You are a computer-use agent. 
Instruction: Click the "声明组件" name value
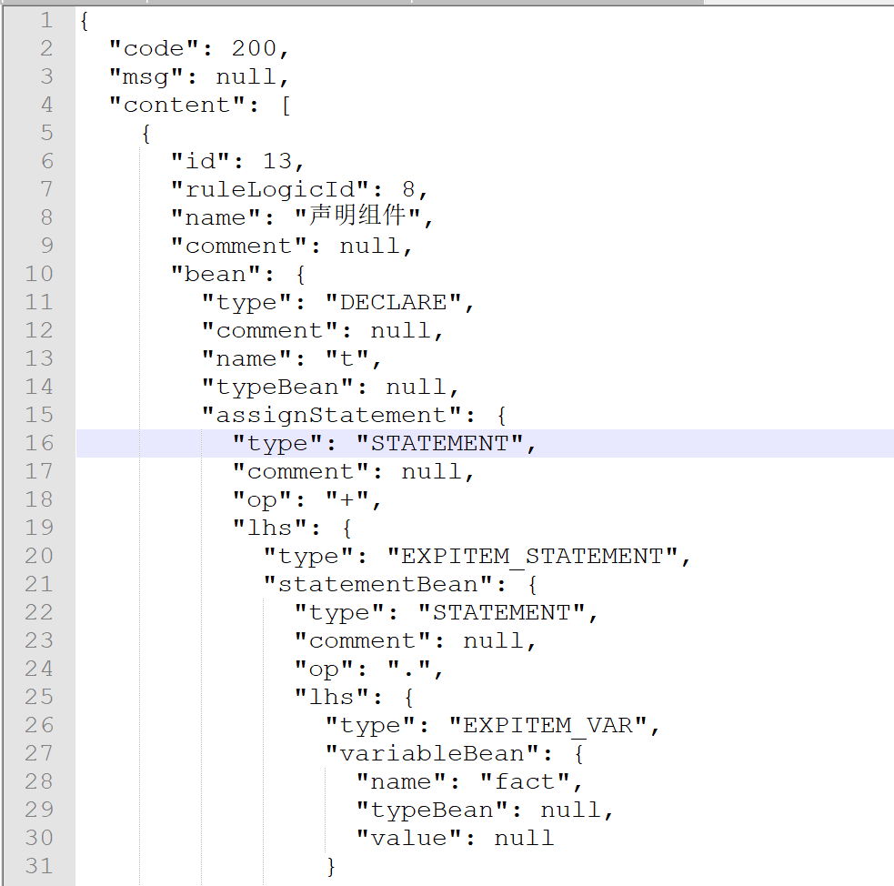point(357,216)
